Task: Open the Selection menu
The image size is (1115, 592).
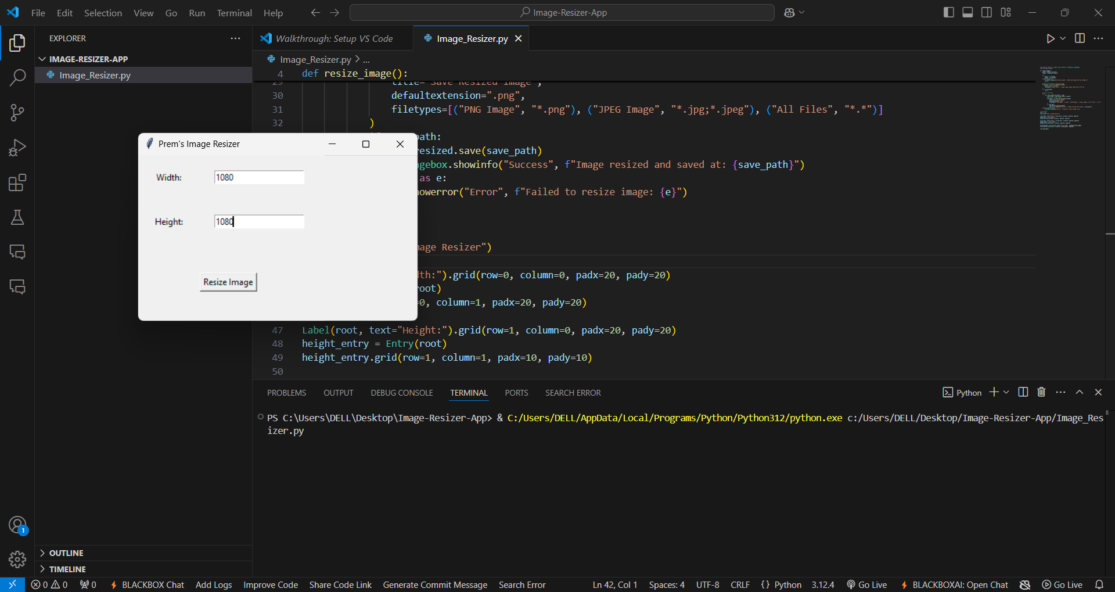Action: pos(103,13)
